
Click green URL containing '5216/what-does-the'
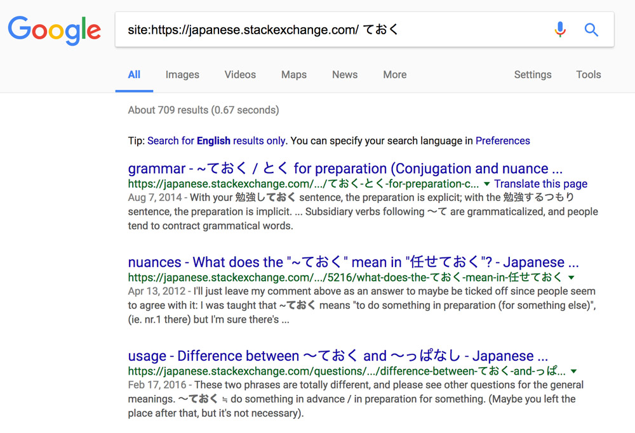pos(345,278)
